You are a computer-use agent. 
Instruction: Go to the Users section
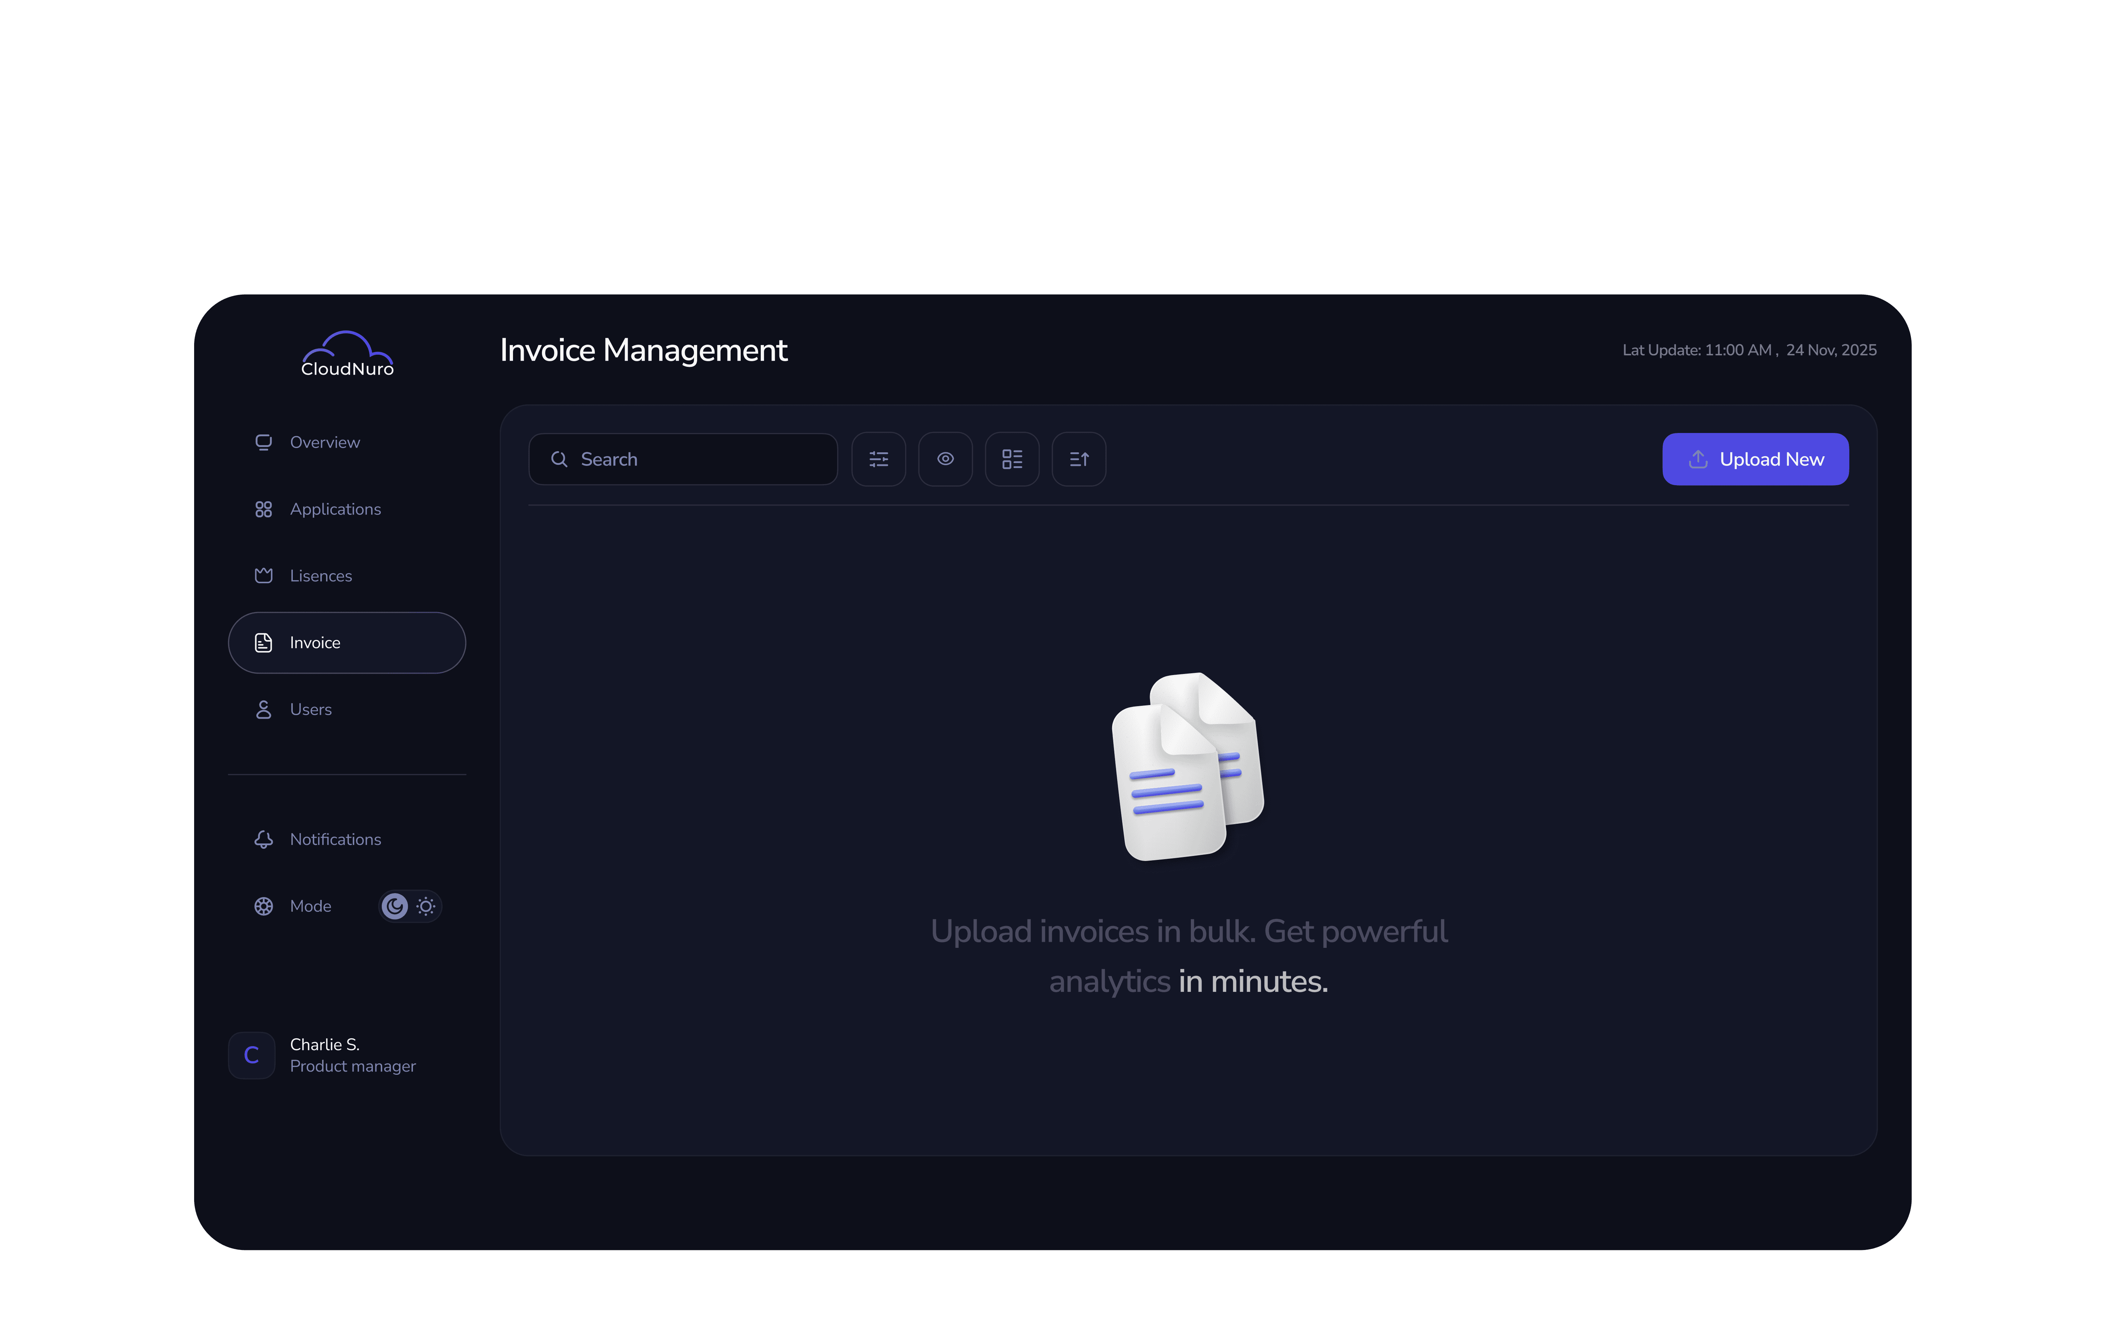[x=310, y=709]
